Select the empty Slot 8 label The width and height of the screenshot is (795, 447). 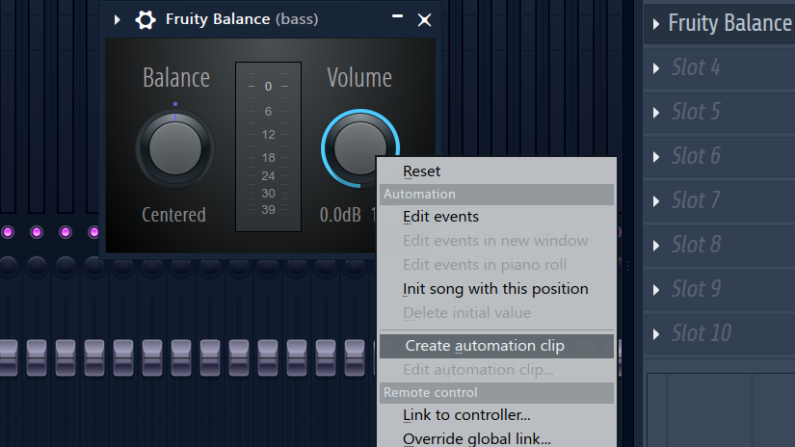pyautogui.click(x=696, y=245)
